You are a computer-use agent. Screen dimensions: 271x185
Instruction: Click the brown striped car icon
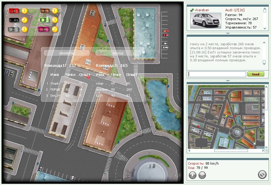pos(45,11)
